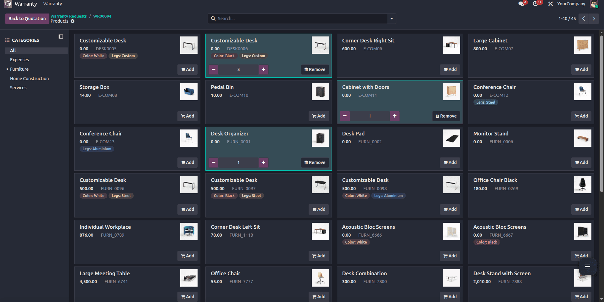Screen dimensions: 604x302
Task: Add the Large Cabinet product
Action: coord(581,69)
